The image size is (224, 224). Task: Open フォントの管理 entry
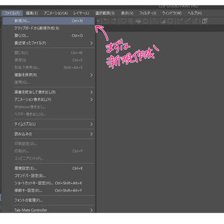[49, 200]
